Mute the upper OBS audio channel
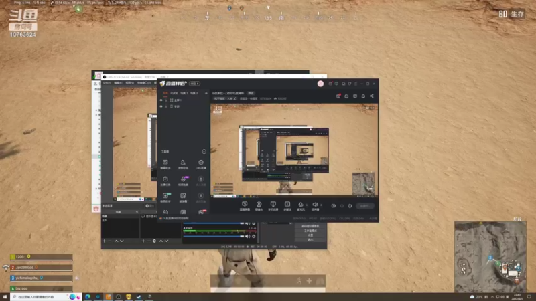 [247, 223]
